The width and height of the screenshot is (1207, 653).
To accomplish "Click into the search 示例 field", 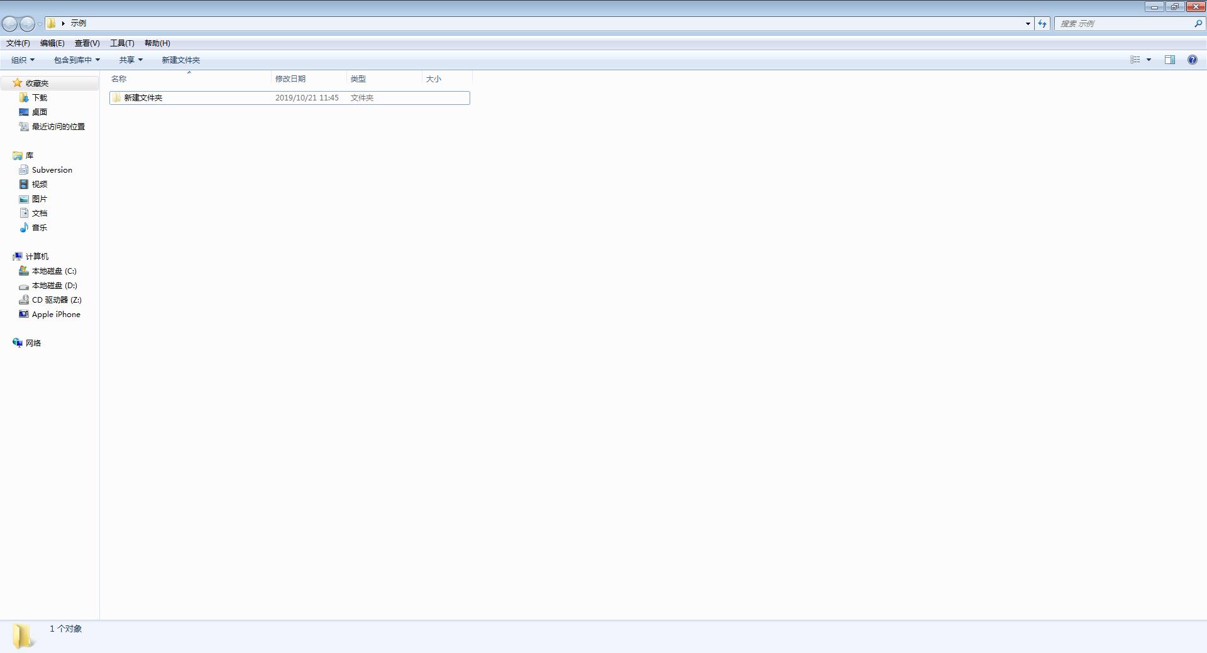I will tap(1123, 23).
